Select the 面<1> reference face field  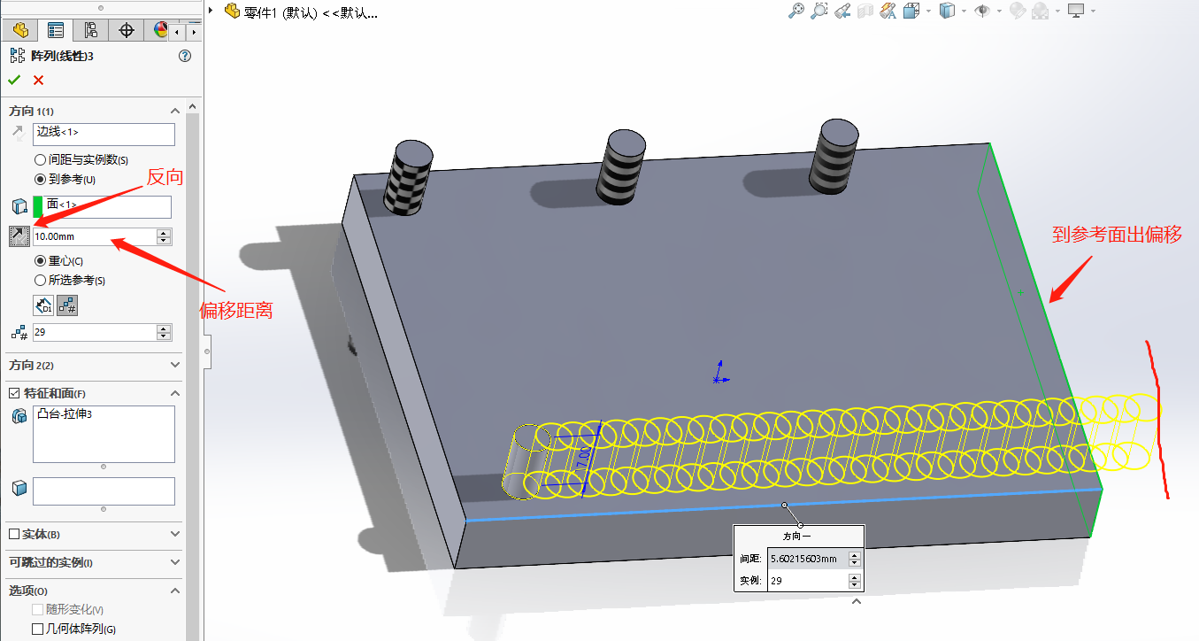102,207
